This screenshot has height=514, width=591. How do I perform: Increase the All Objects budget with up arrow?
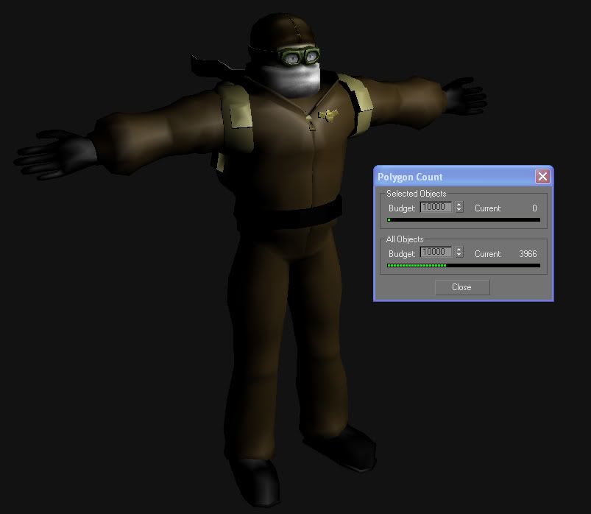click(x=459, y=250)
